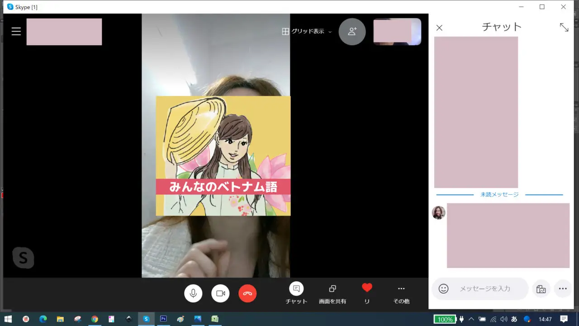Image resolution: width=579 pixels, height=326 pixels.
Task: Open chat input more options button
Action: click(x=563, y=289)
